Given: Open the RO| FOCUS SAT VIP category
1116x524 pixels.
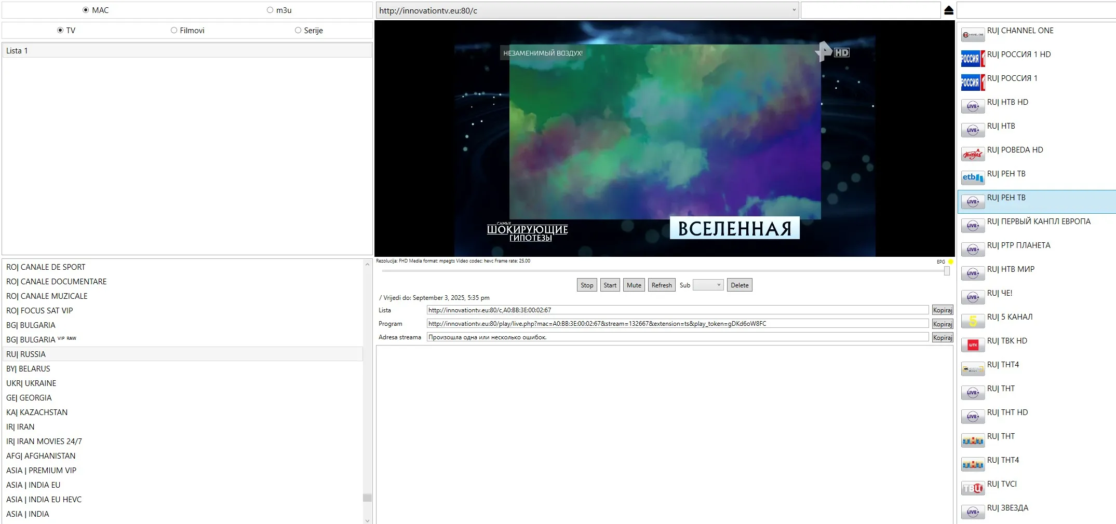Looking at the screenshot, I should tap(183, 310).
